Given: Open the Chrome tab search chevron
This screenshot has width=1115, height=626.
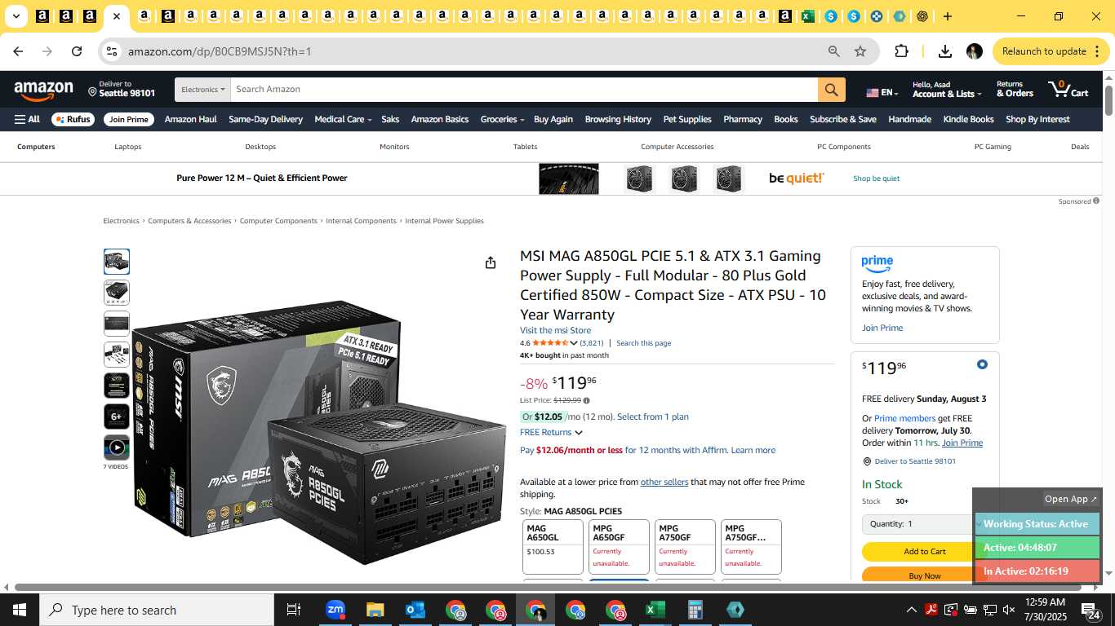Looking at the screenshot, I should (x=16, y=16).
